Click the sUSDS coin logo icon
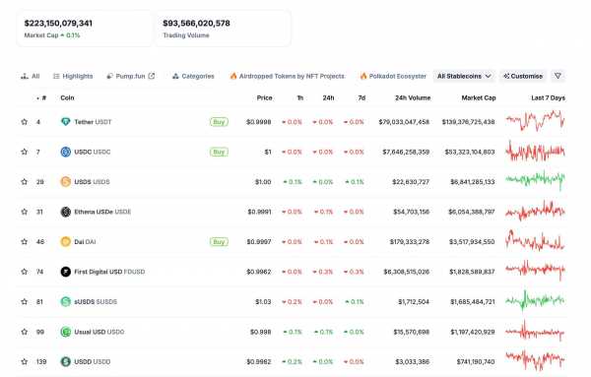Screen dimensions: 591x377 (66, 301)
